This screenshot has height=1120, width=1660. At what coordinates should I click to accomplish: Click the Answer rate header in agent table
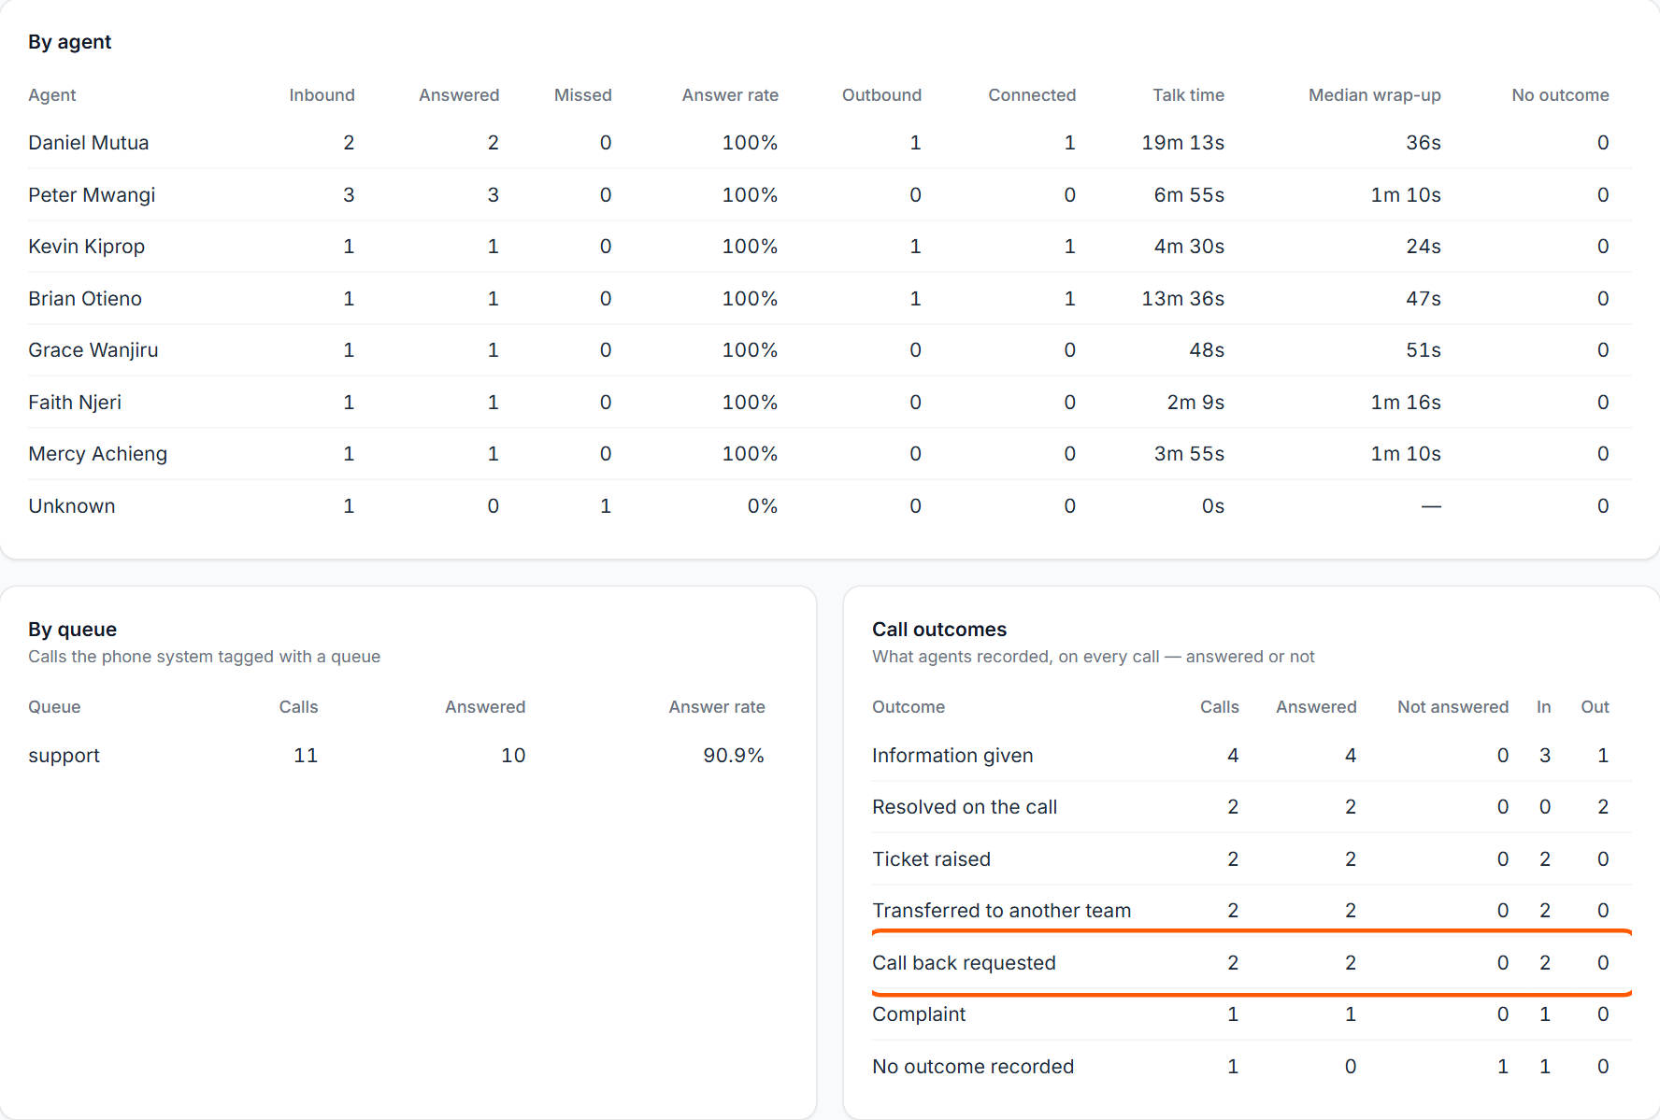730,95
